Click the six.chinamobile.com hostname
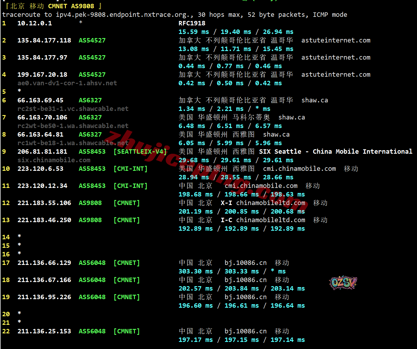 [x=54, y=160]
